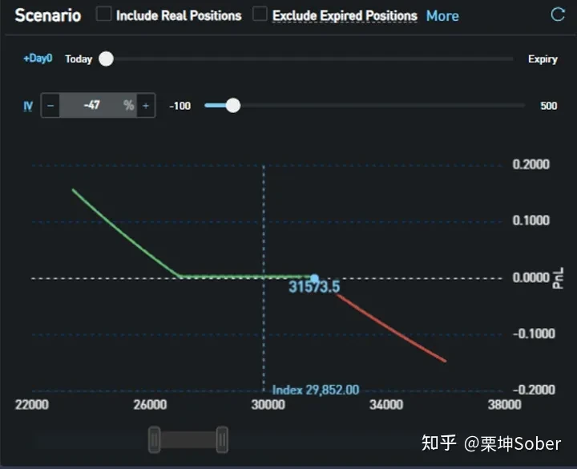The width and height of the screenshot is (577, 469).
Task: Click the middle of chart range scrollbar
Action: (x=188, y=439)
